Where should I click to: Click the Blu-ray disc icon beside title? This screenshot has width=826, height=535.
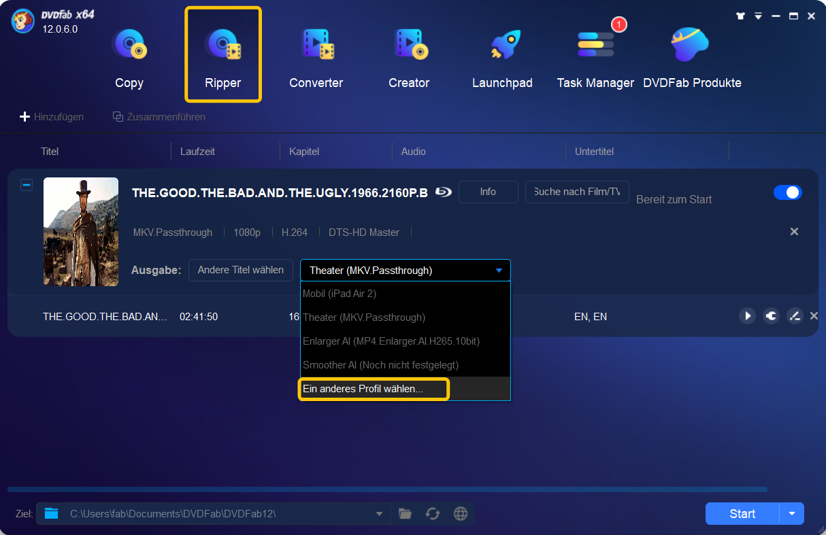pos(444,192)
